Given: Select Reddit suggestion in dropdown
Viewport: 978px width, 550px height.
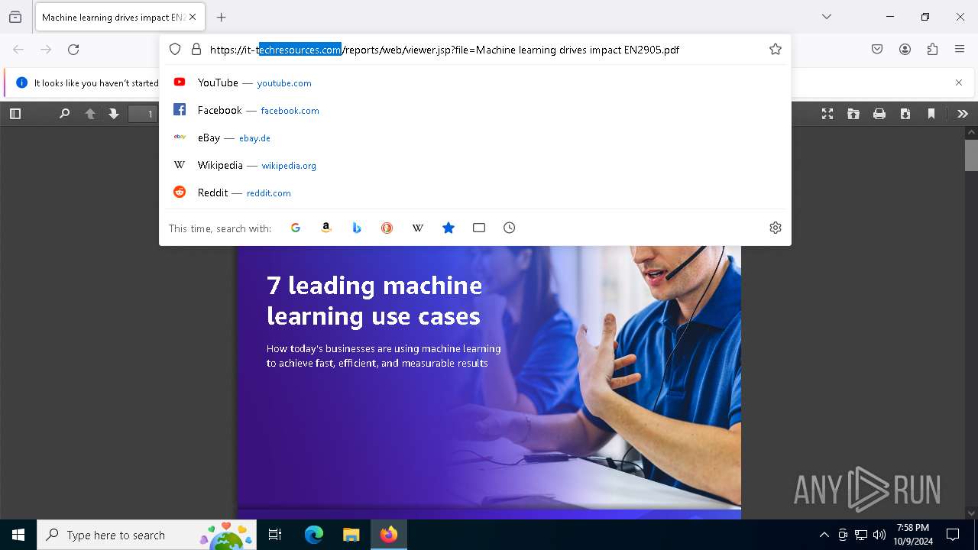Looking at the screenshot, I should 474,192.
